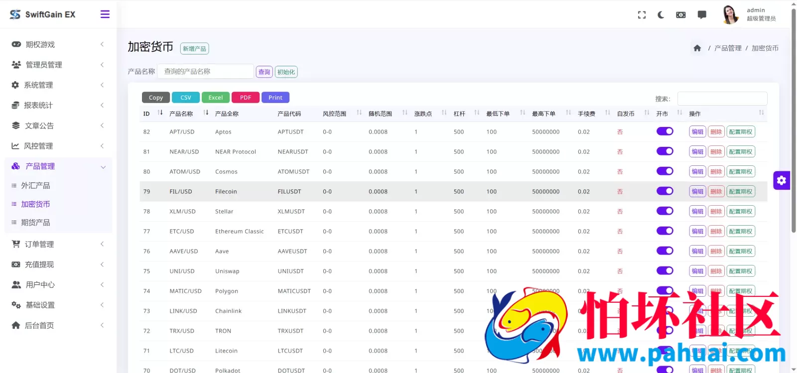Image resolution: width=797 pixels, height=373 pixels.
Task: Toggle 开市 switch for FIL/USD
Action: 664,191
